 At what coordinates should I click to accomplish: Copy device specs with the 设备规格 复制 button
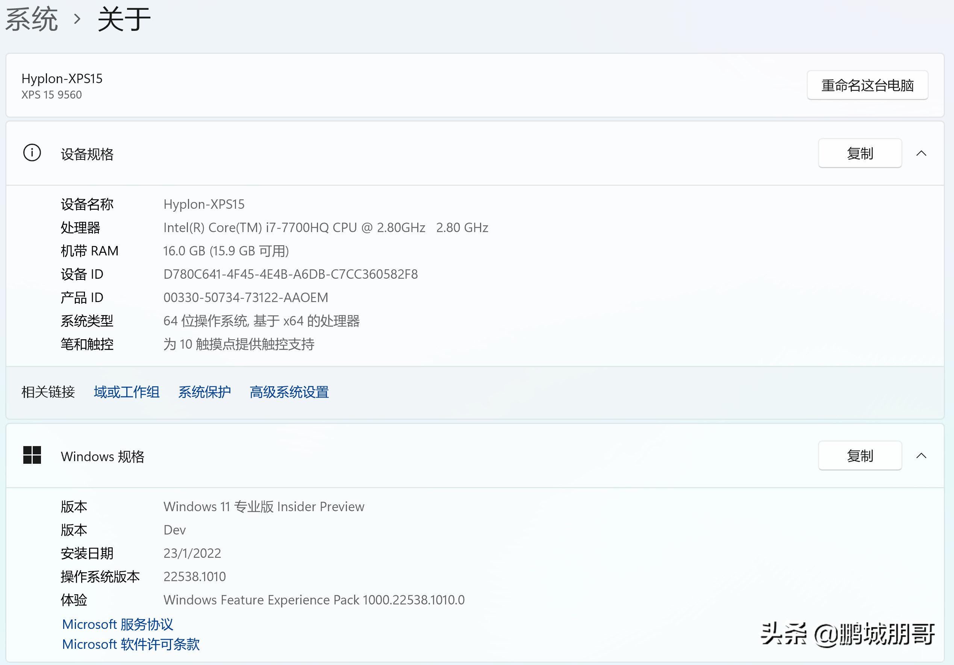(860, 153)
